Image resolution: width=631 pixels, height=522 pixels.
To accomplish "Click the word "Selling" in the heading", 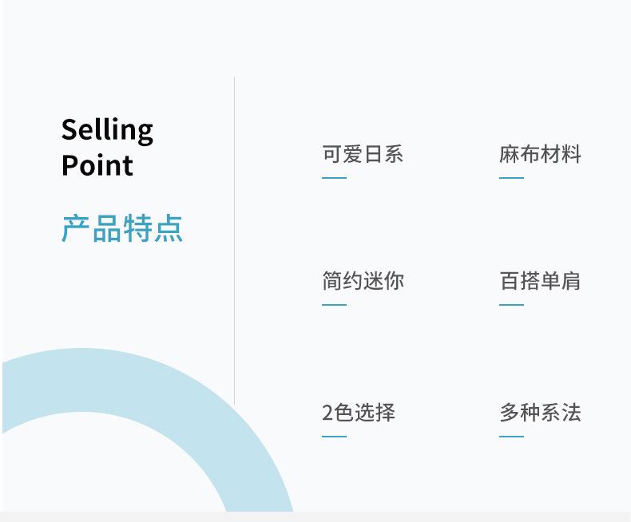I will 107,130.
